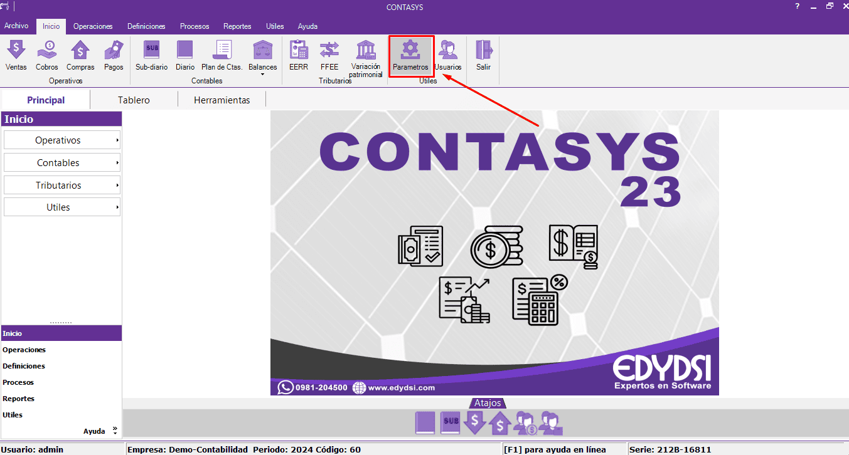Select Procesos in the navigation pane
Image resolution: width=849 pixels, height=455 pixels.
[61, 382]
